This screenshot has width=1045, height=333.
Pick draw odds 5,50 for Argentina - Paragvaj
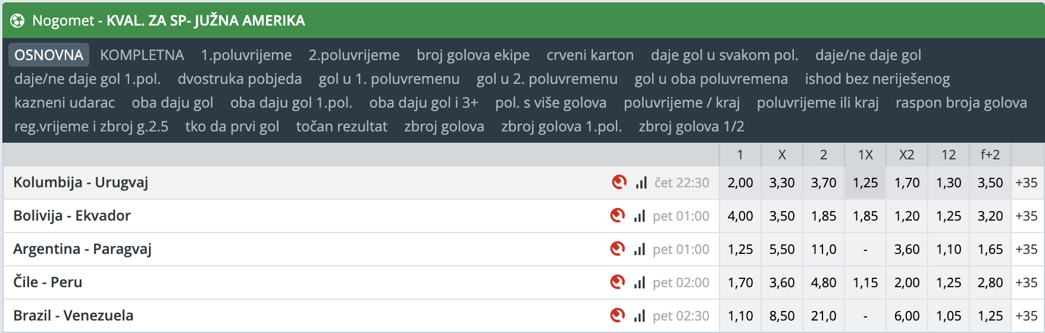782,249
